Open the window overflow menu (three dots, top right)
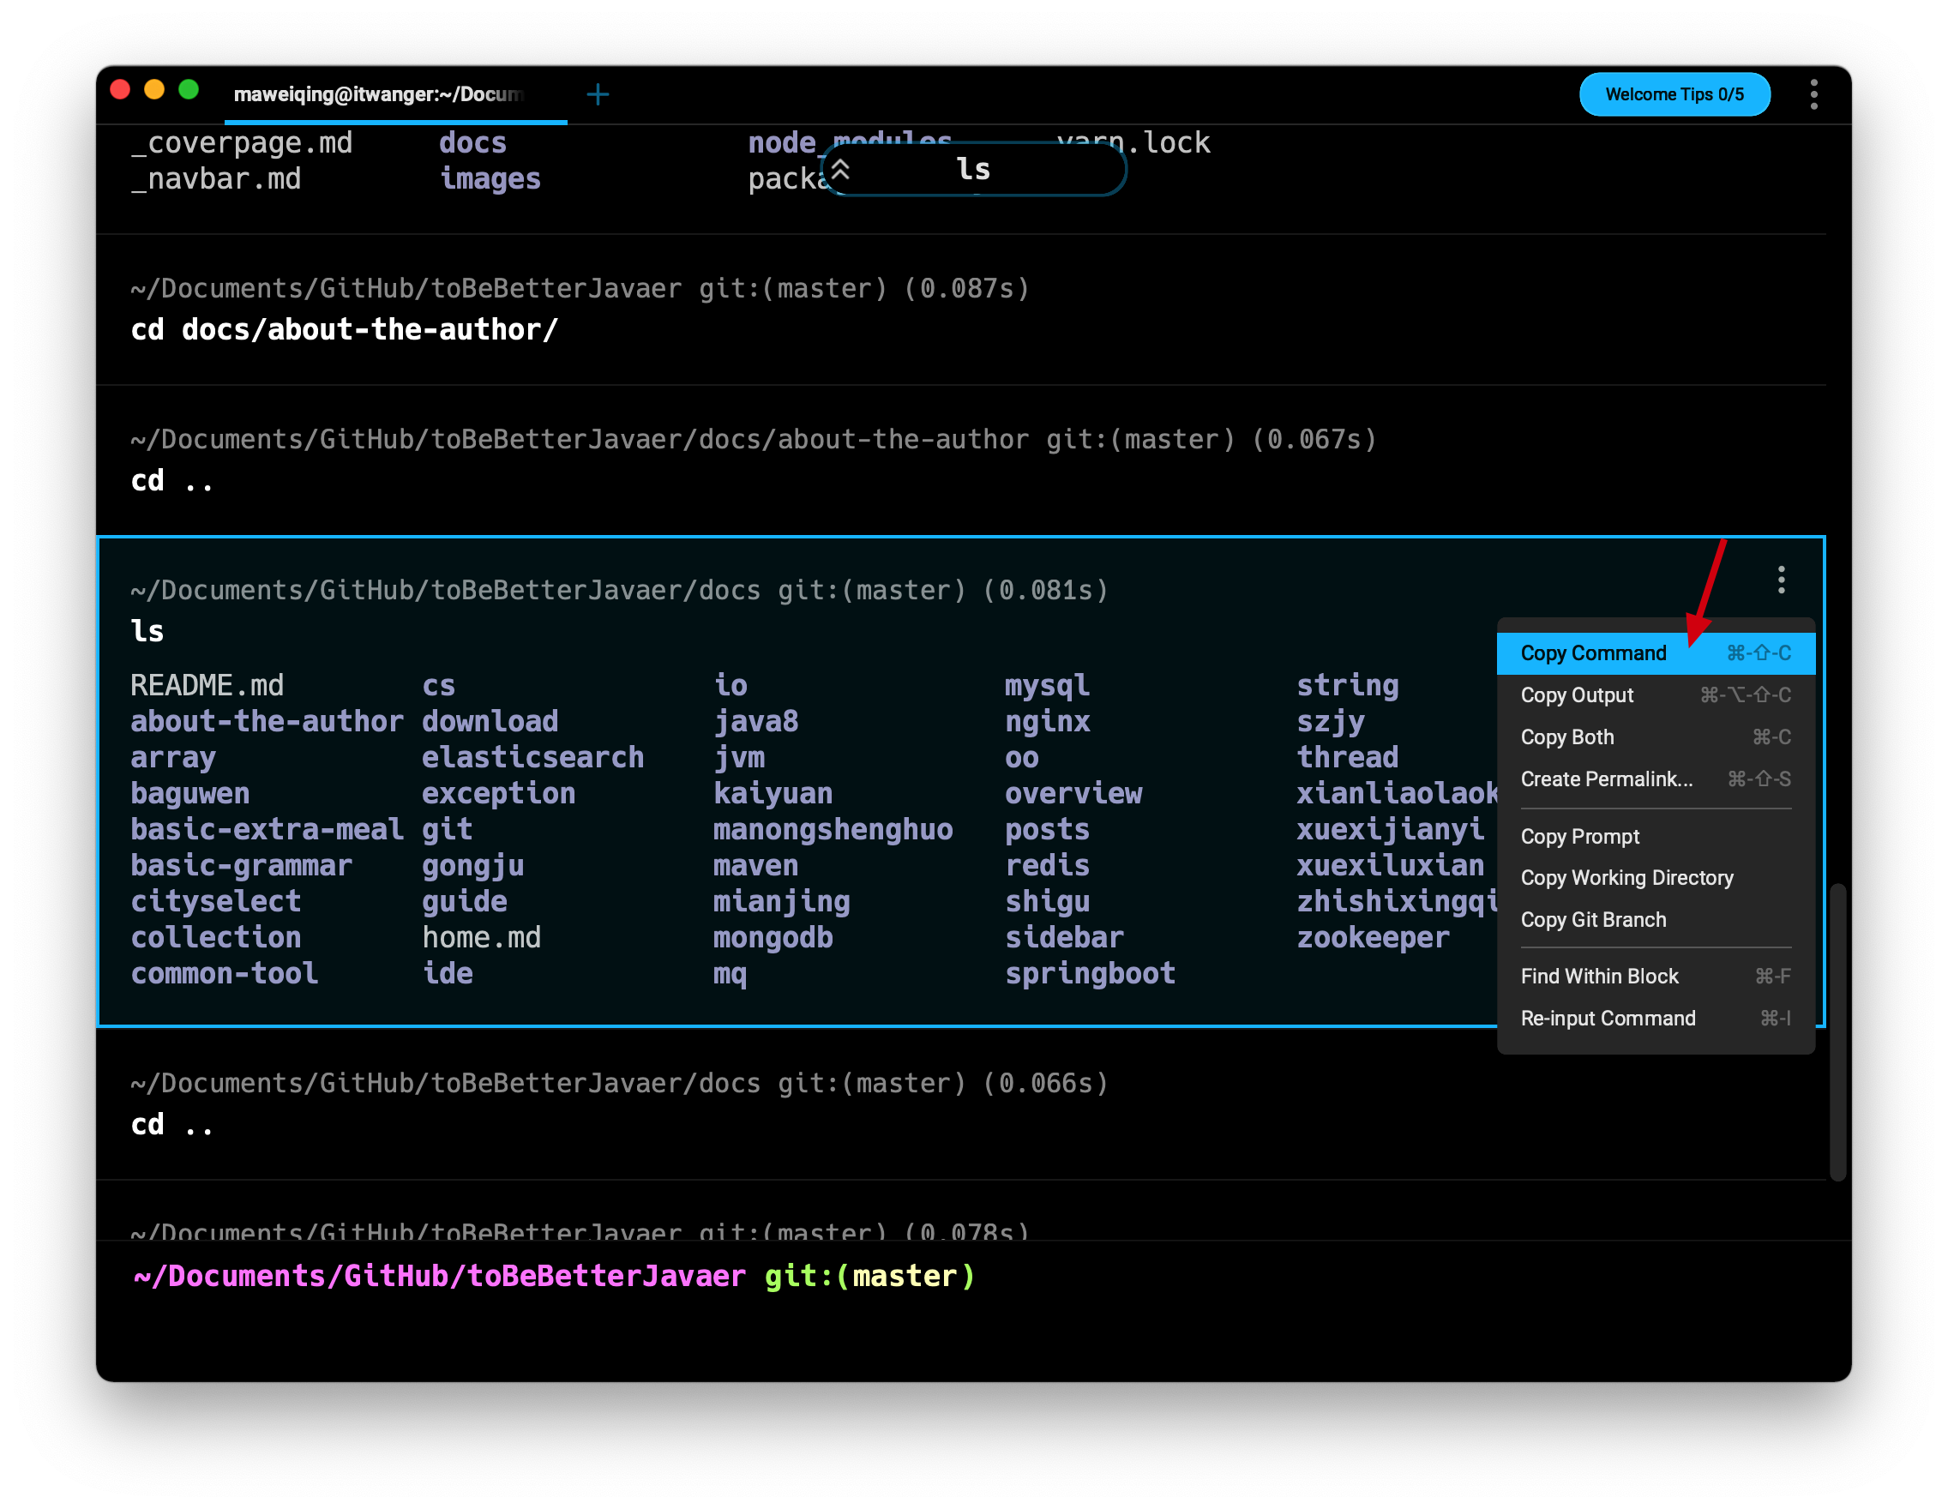The image size is (1948, 1509). [1815, 94]
